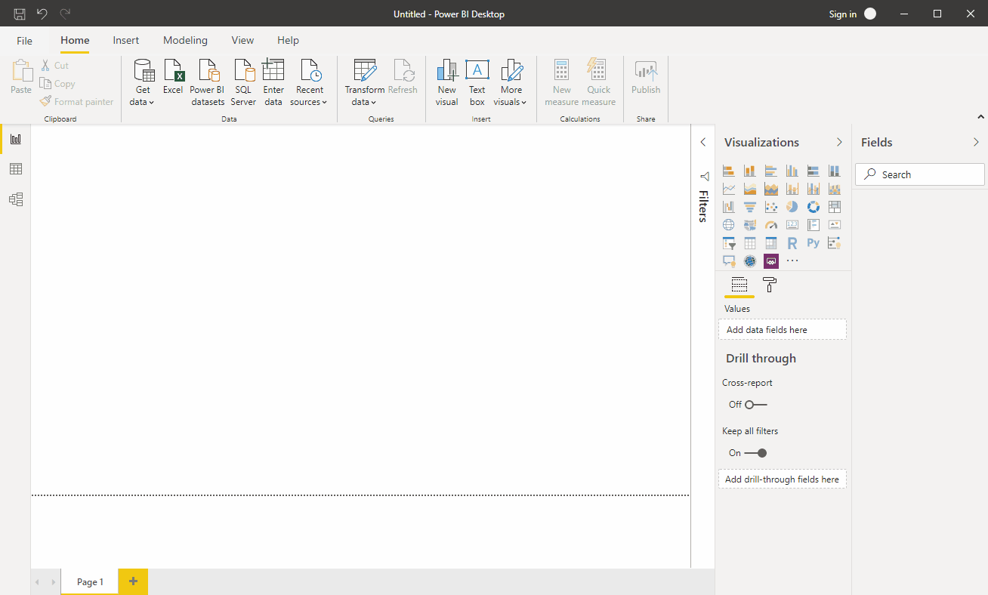
Task: Switch to the Insert ribbon tab
Action: [x=126, y=40]
